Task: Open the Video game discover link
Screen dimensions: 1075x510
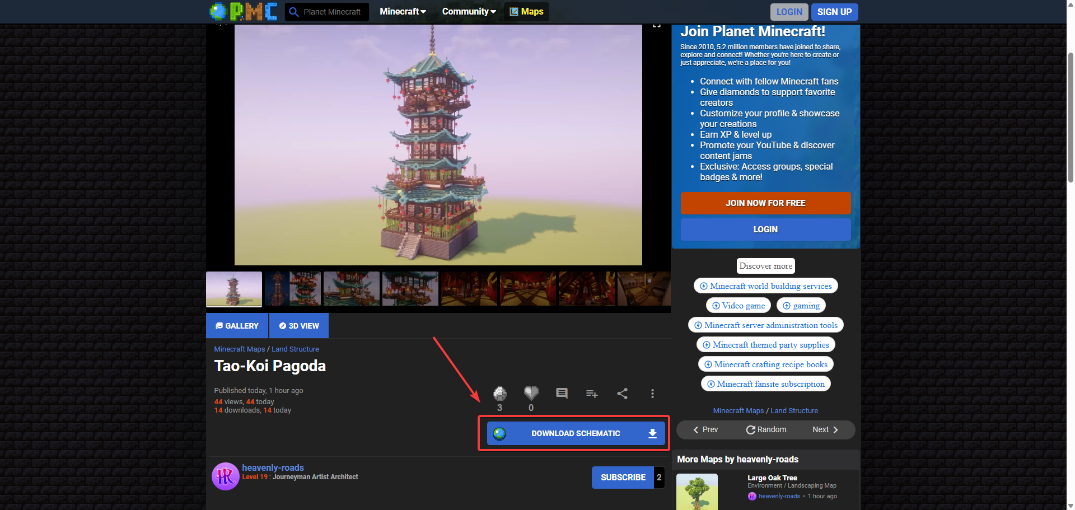Action: (x=738, y=306)
